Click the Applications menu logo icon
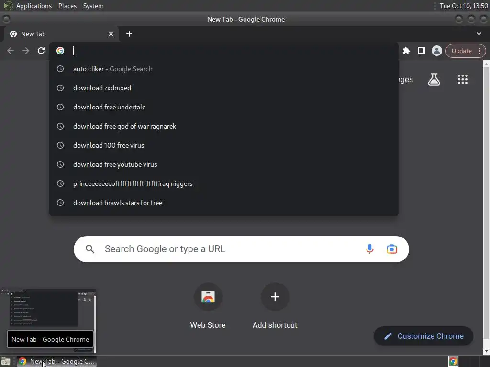Screen dimensions: 490x367 [x=8, y=6]
